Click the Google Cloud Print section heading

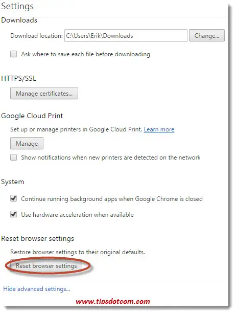coord(32,116)
